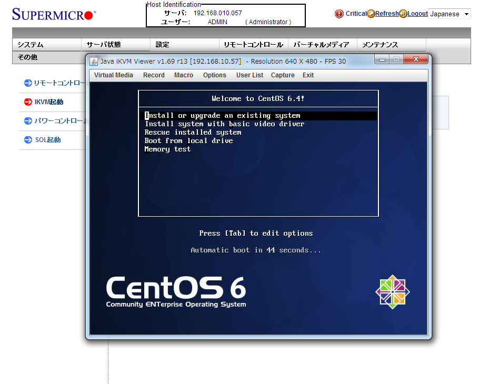Click 'Automatic boot in 44 seconds' text

[256, 250]
